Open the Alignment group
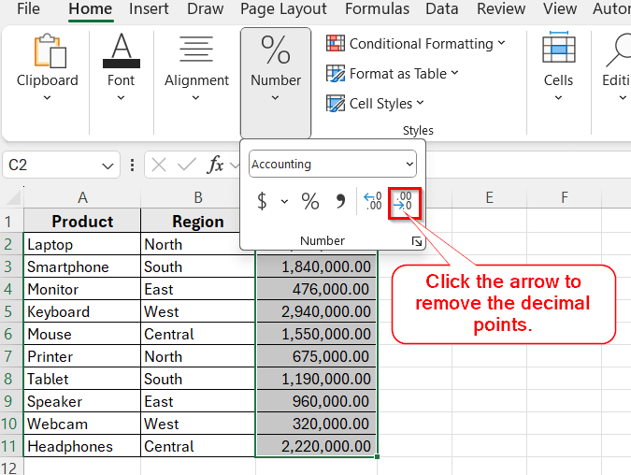631x475 pixels. [x=196, y=67]
